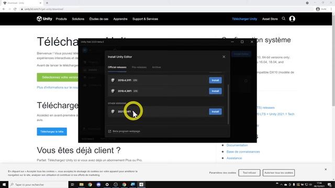Open Plus d'informations link
Image resolution: width=335 pixels, height=188 pixels.
pos(58,87)
